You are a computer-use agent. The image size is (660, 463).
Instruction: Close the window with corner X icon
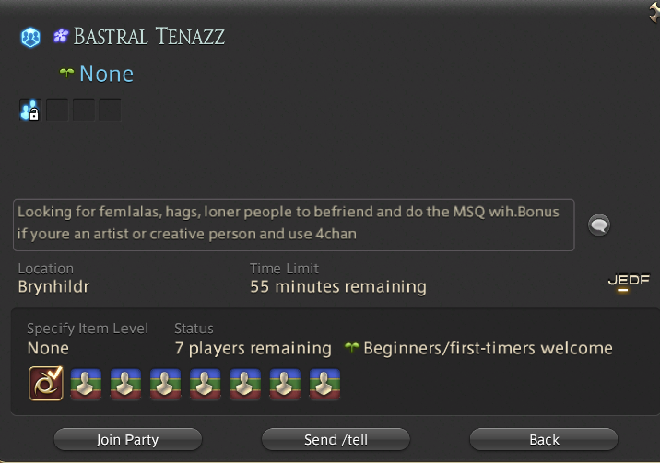click(654, 12)
